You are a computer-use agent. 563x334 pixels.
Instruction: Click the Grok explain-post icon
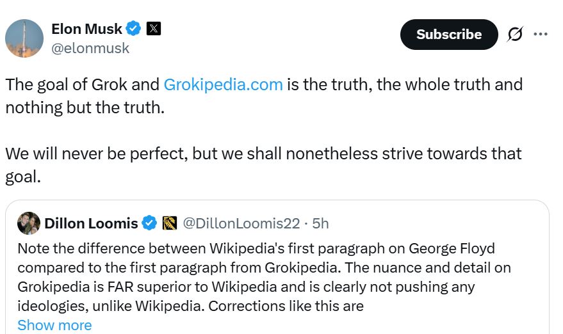click(514, 35)
